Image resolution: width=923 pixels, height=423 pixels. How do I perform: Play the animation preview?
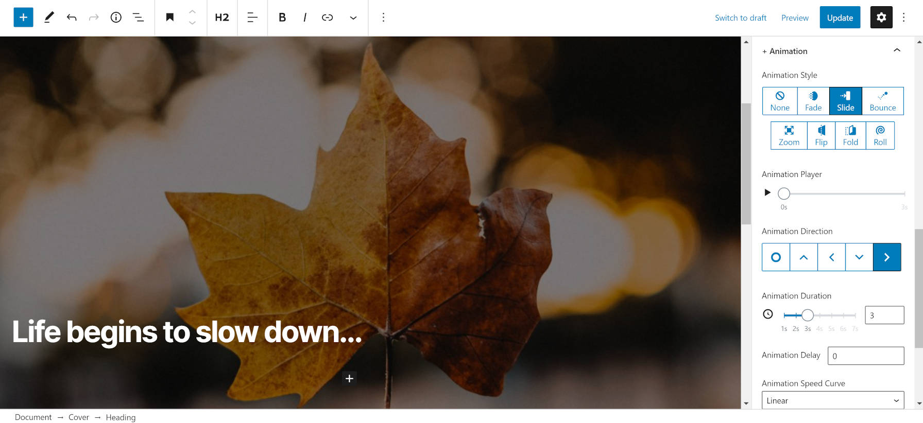click(767, 192)
